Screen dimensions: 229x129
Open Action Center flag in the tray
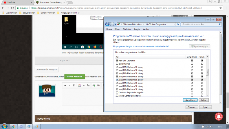(x=203, y=127)
